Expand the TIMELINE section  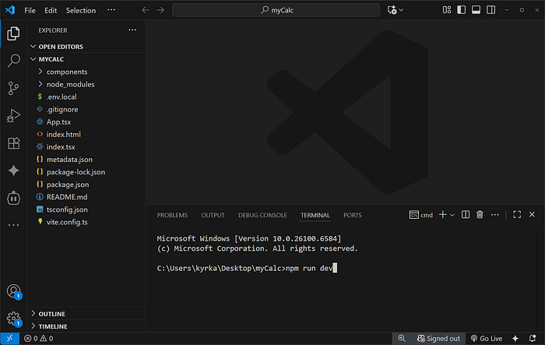86,326
